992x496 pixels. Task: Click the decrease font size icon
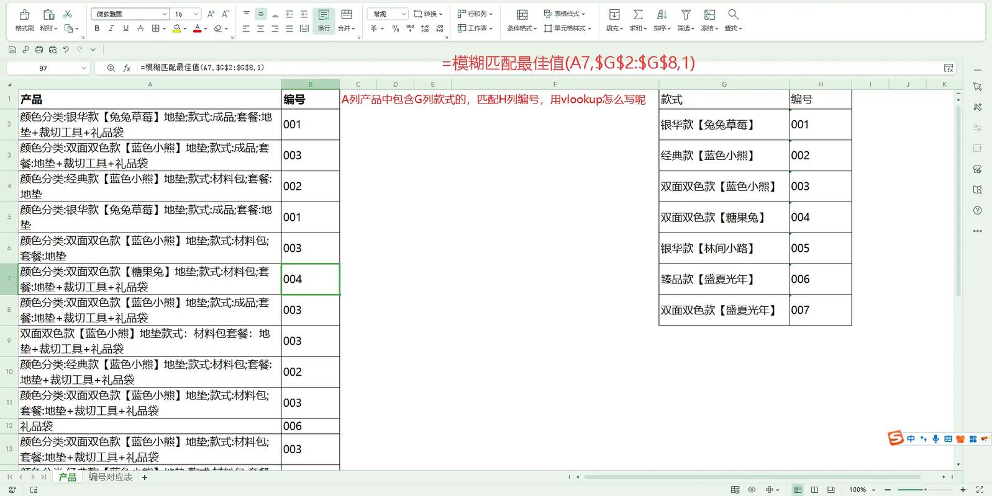225,14
